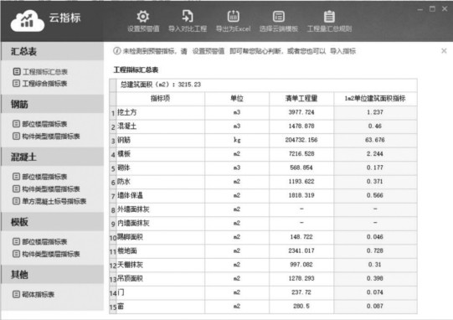453x320 pixels.
Task: Click the info icon in notice bar
Action: [116, 51]
